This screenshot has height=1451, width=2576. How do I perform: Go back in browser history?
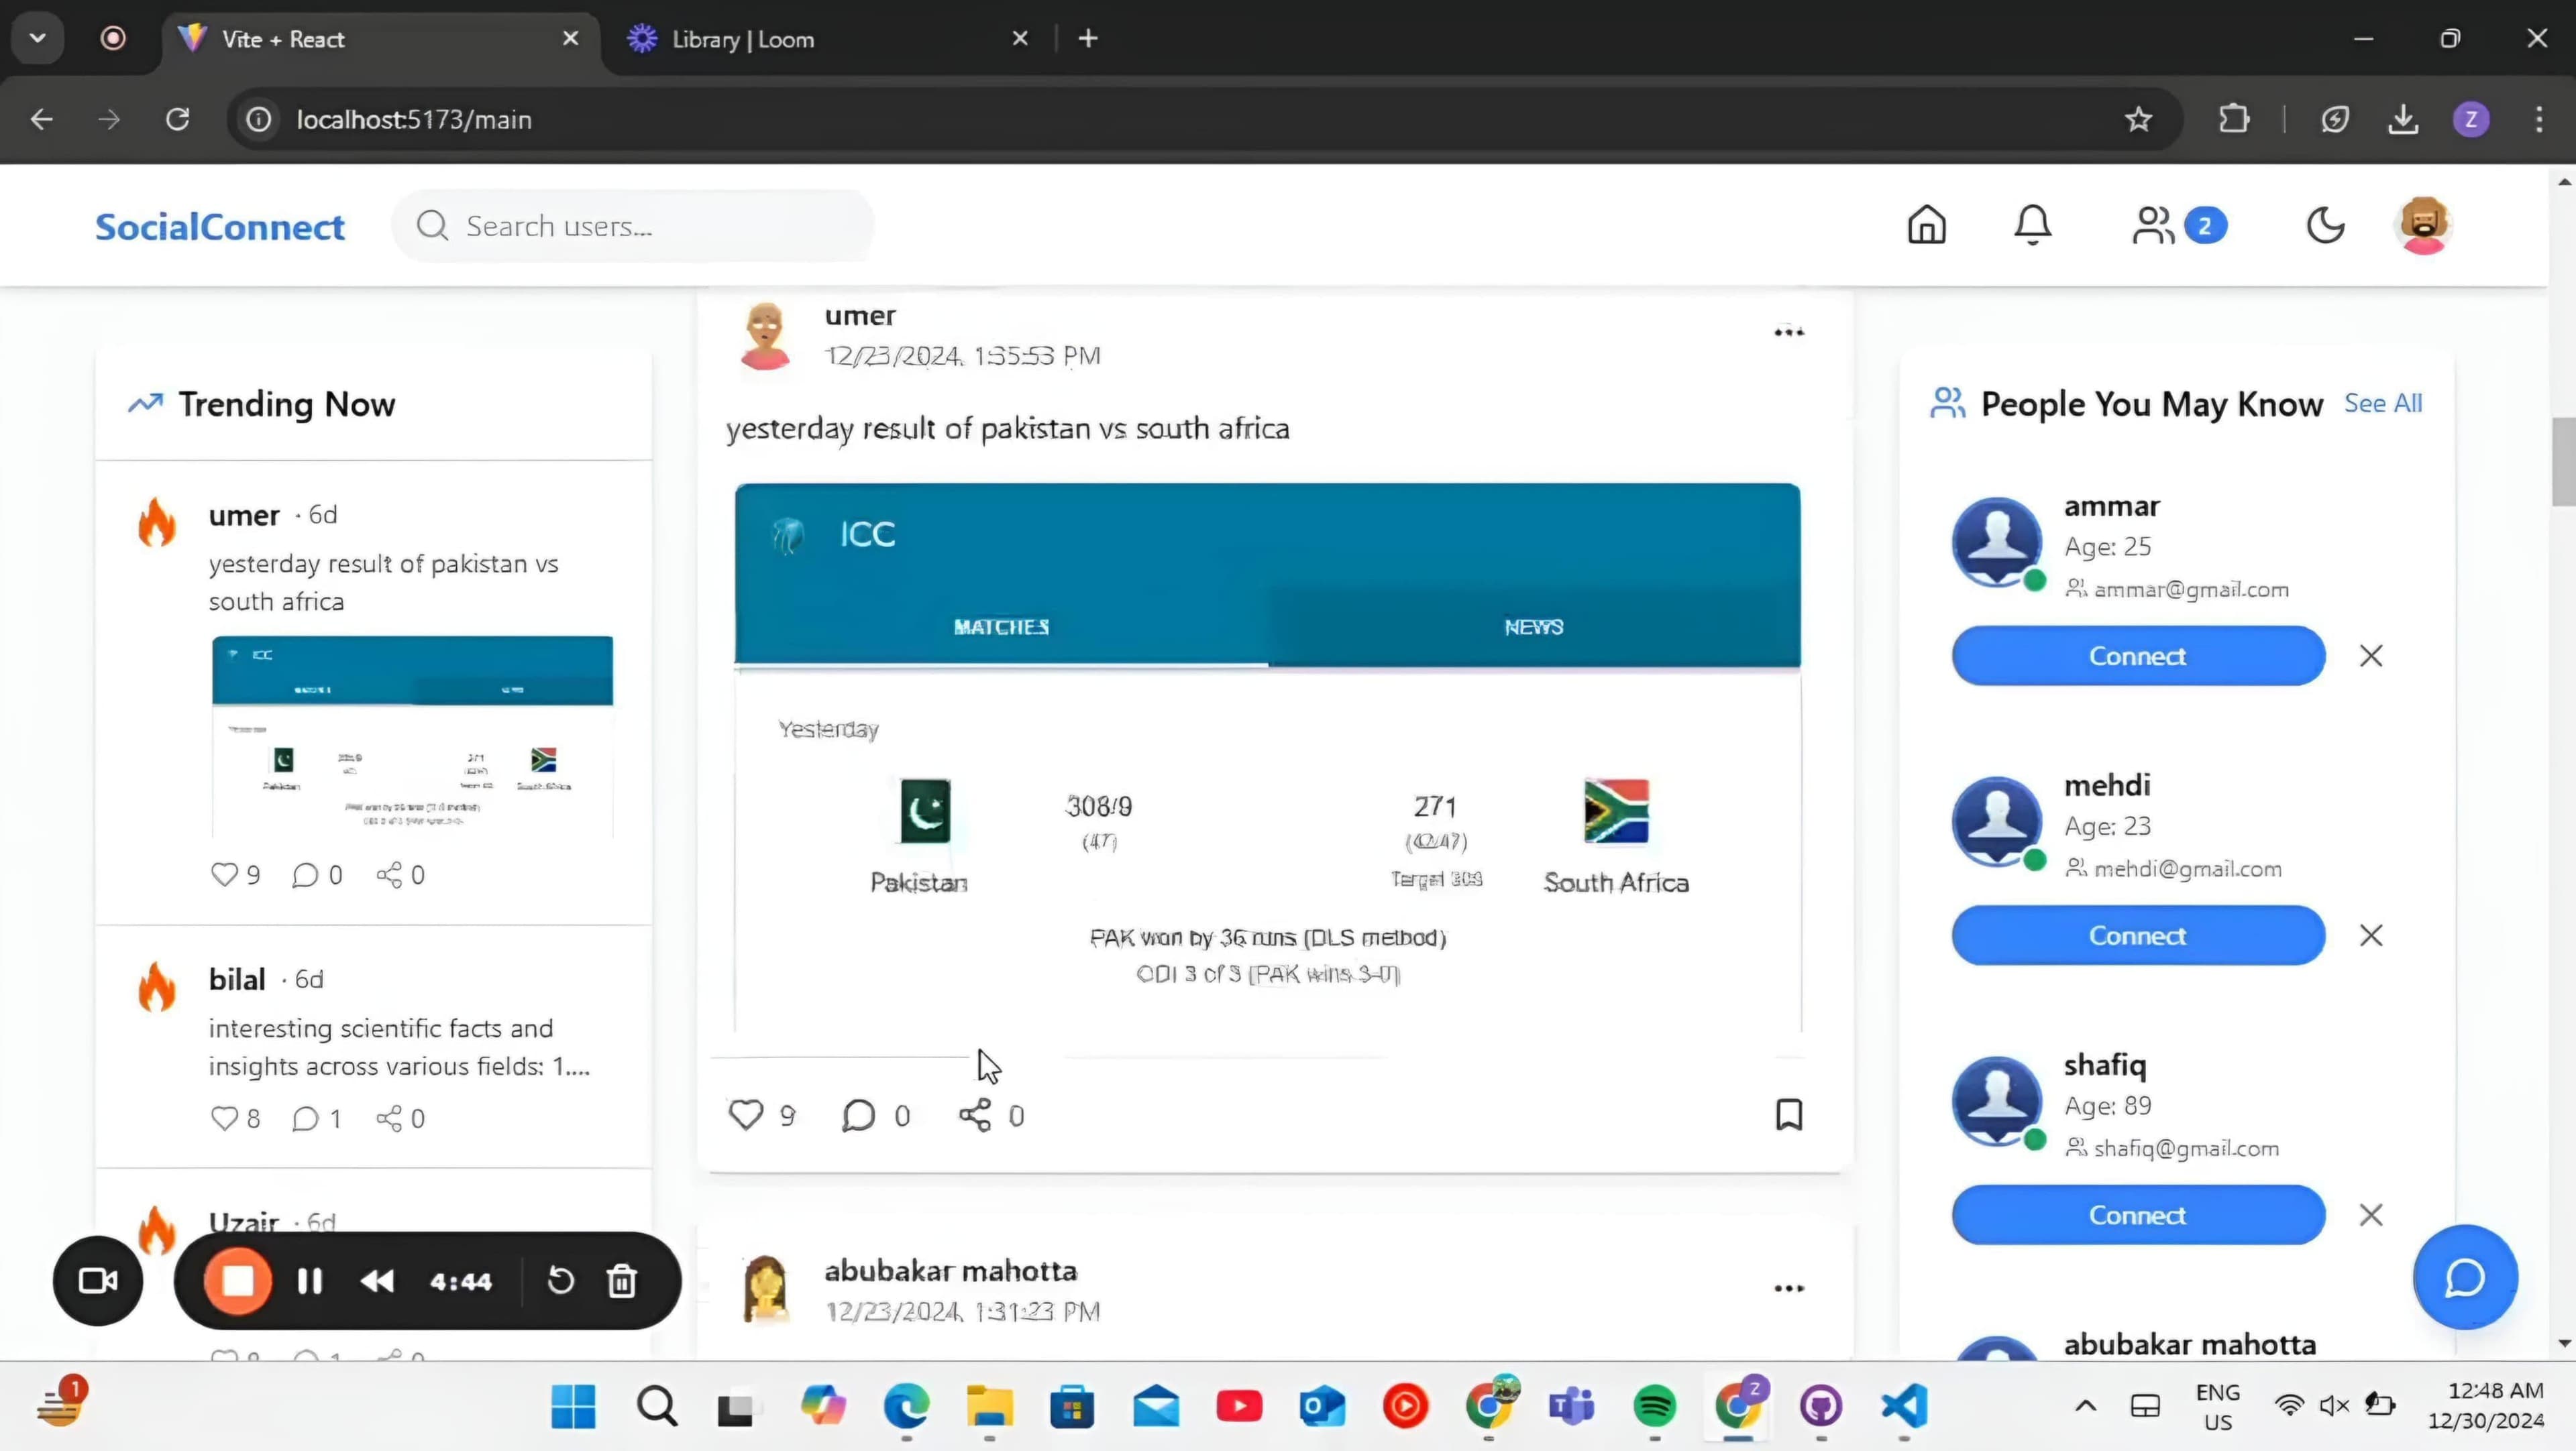pyautogui.click(x=41, y=120)
